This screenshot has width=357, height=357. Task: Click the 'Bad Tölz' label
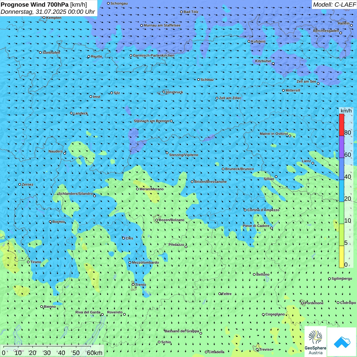point(191,12)
